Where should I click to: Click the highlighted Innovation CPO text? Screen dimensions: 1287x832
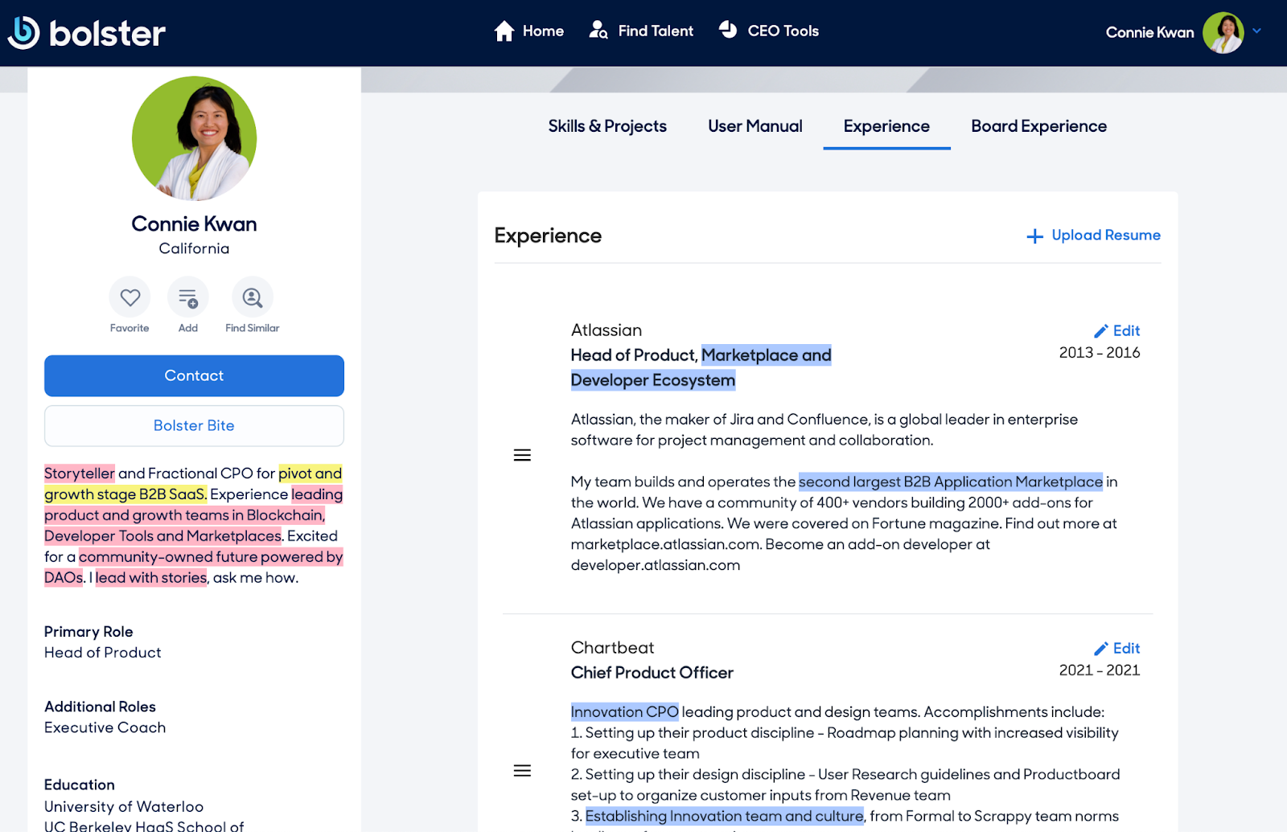click(625, 712)
